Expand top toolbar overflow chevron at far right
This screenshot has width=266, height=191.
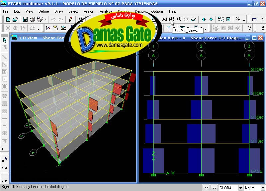pyautogui.click(x=263, y=19)
